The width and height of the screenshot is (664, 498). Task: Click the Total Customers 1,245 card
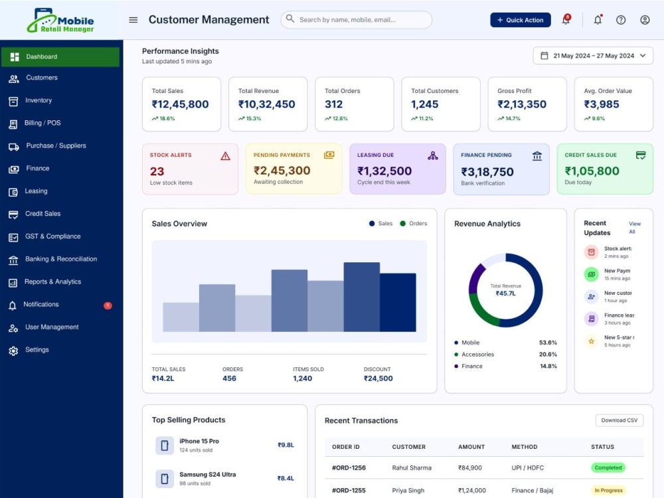440,104
